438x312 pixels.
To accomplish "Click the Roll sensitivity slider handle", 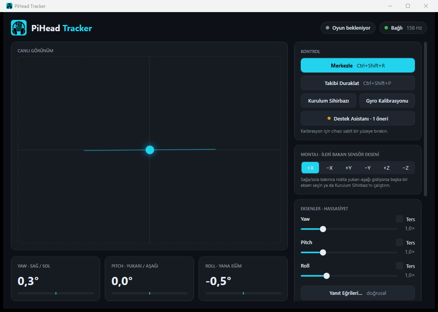I will pyautogui.click(x=326, y=276).
